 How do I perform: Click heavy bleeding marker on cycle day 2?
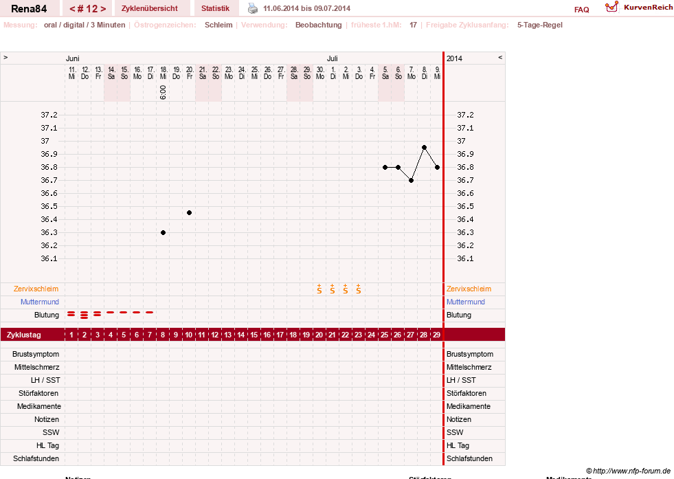tap(85, 315)
